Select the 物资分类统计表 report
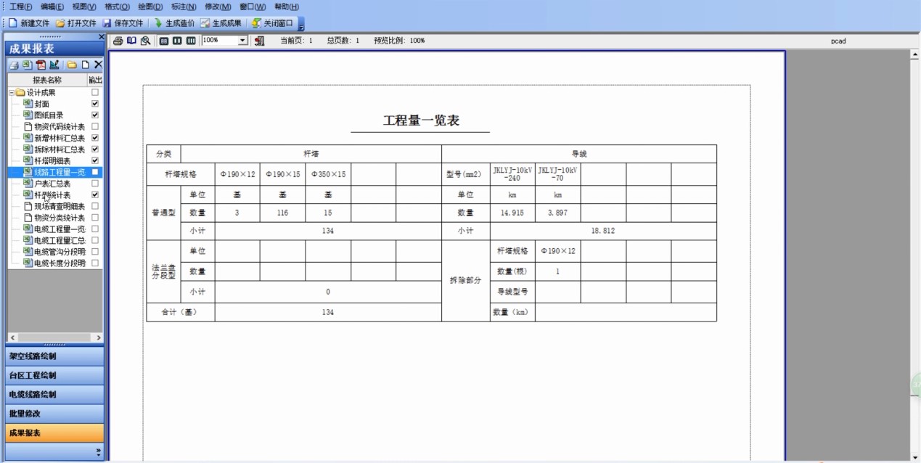The image size is (921, 463). tap(60, 218)
